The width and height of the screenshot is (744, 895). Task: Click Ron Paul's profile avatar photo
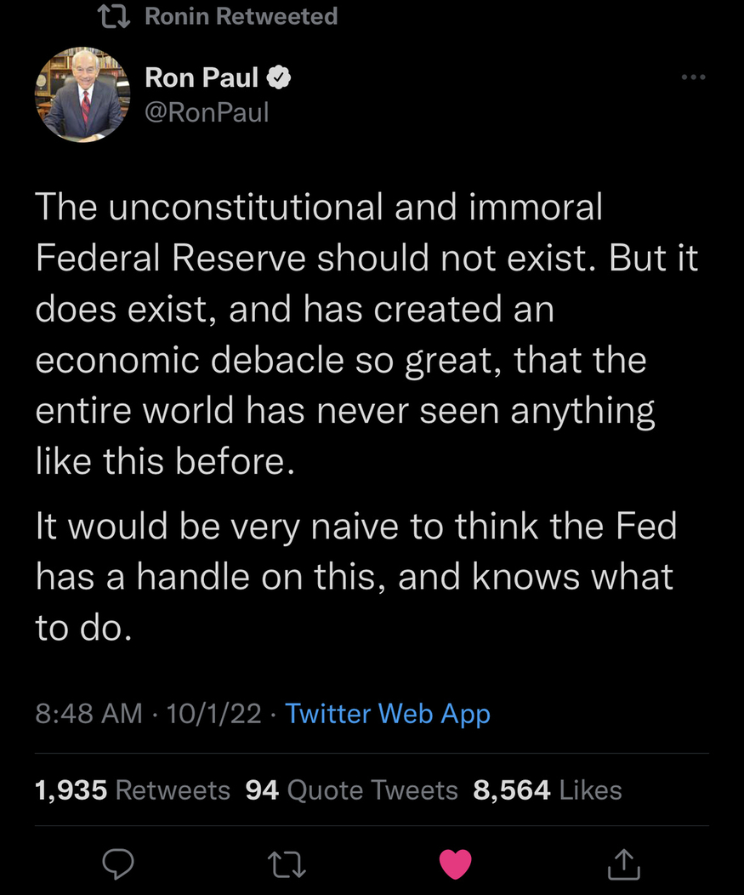click(x=81, y=94)
